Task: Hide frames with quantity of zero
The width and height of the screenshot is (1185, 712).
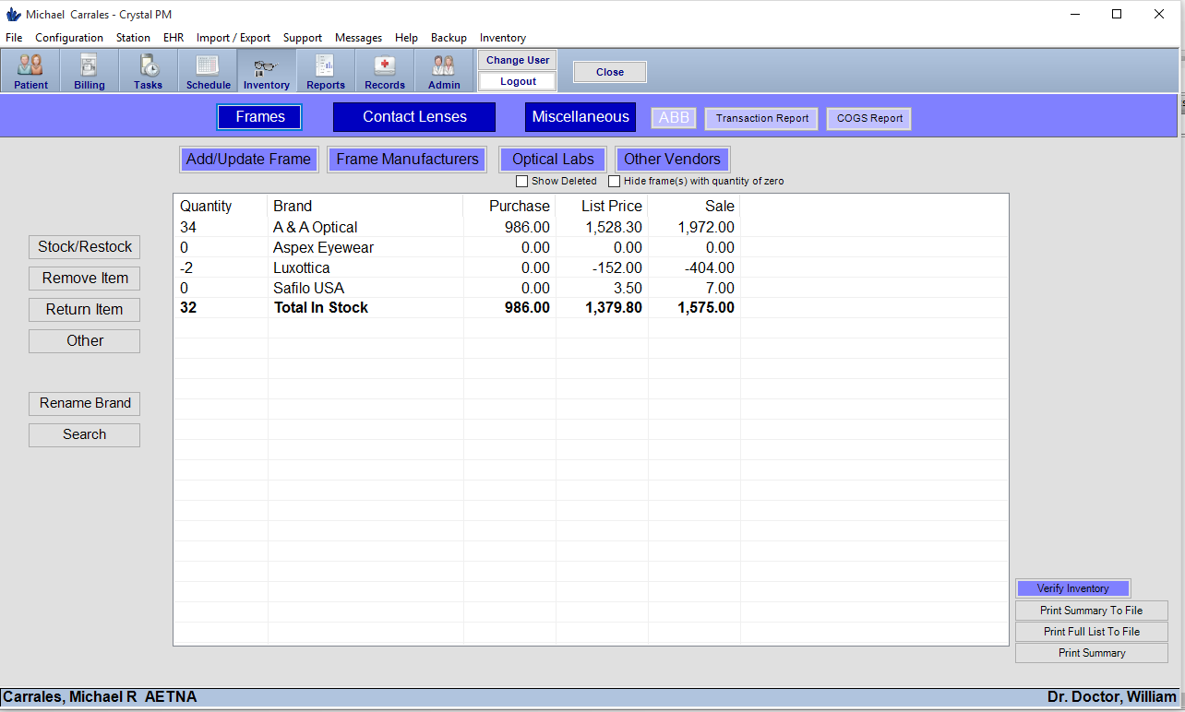Action: [615, 181]
